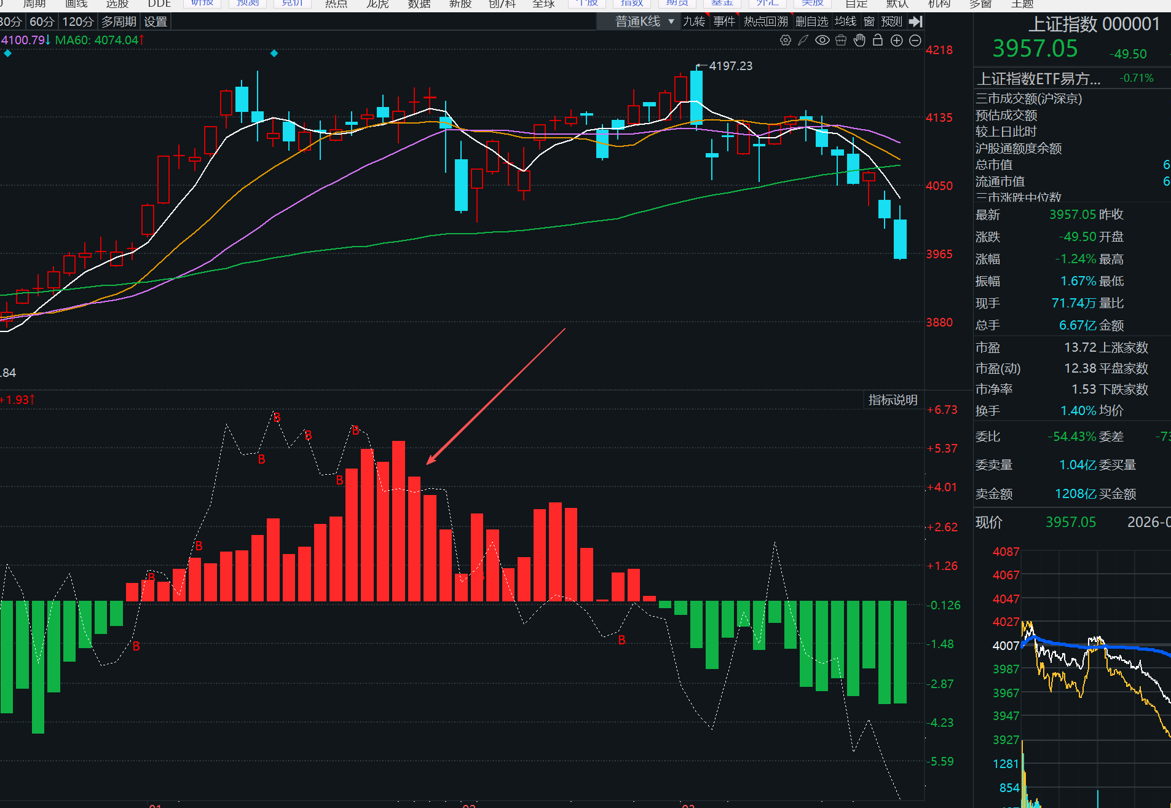Toggle 均线 moving average display

(x=845, y=22)
